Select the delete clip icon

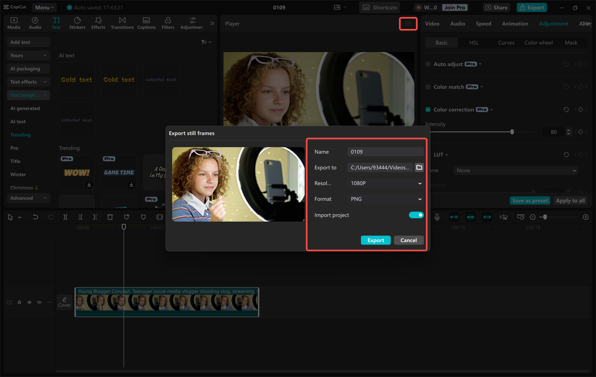[109, 216]
